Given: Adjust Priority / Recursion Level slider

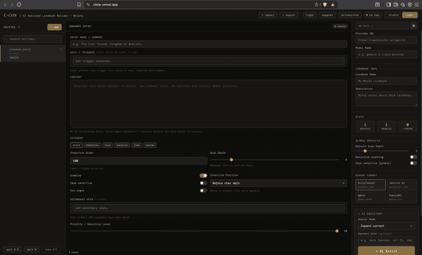Looking at the screenshot, I should click(x=337, y=231).
